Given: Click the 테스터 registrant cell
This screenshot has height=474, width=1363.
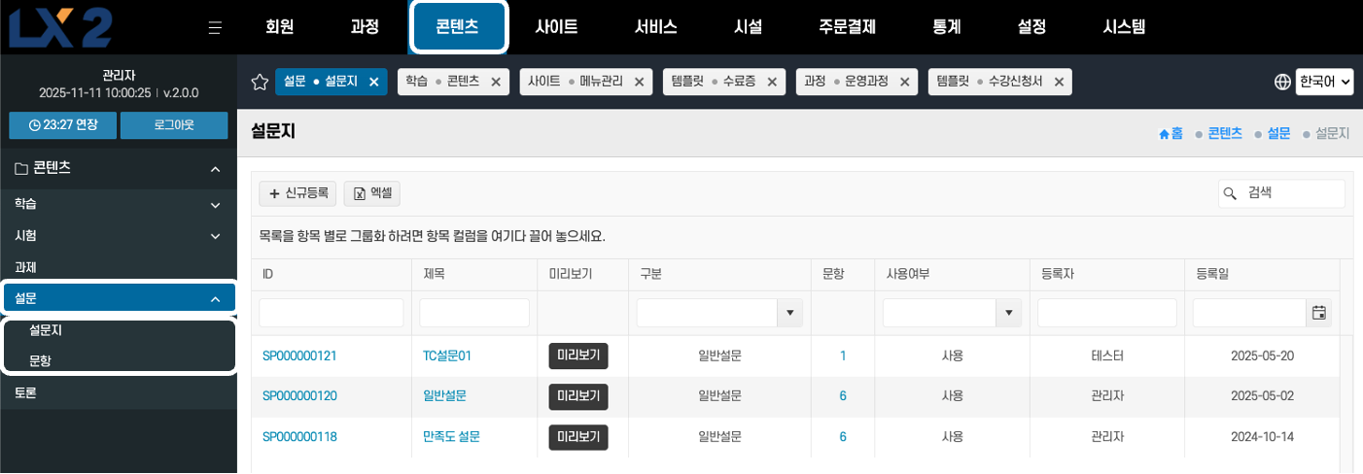Looking at the screenshot, I should (x=1107, y=356).
